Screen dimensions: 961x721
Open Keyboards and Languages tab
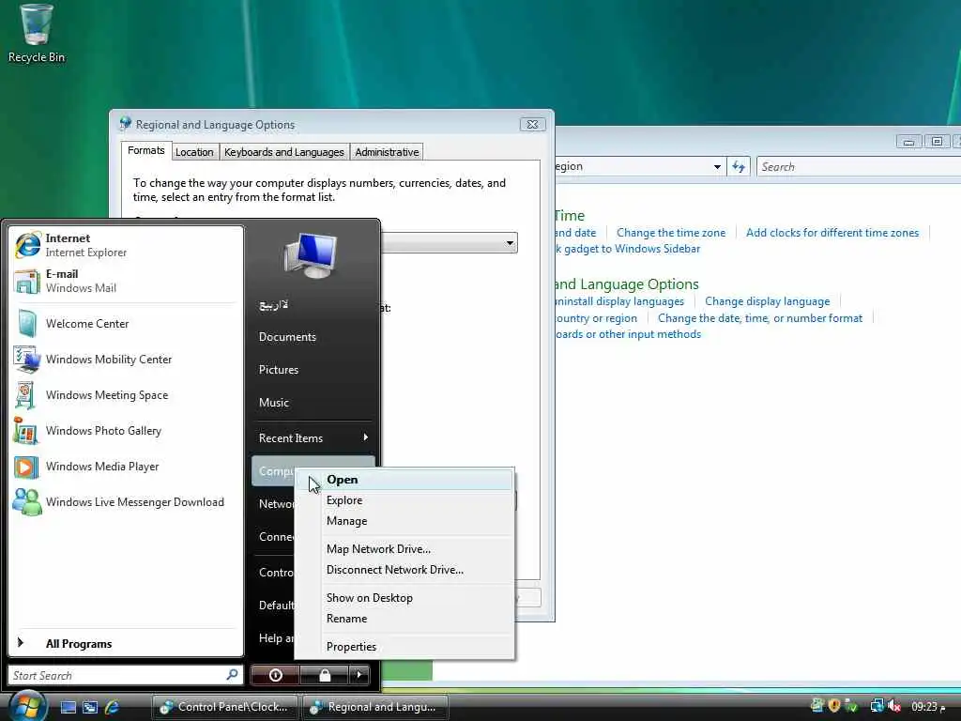283,152
